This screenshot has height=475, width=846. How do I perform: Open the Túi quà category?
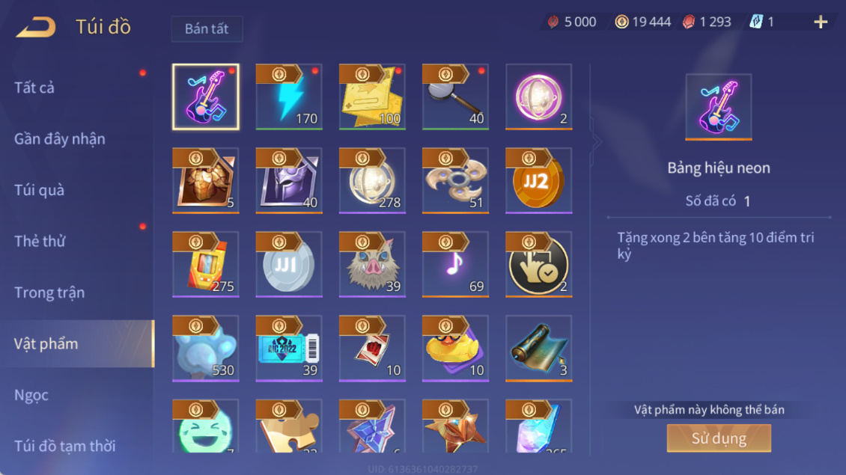coord(39,190)
